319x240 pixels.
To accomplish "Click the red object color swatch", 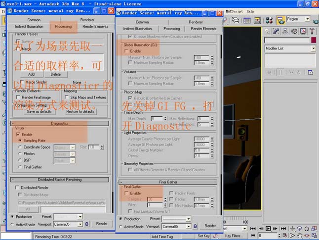I will [314, 40].
